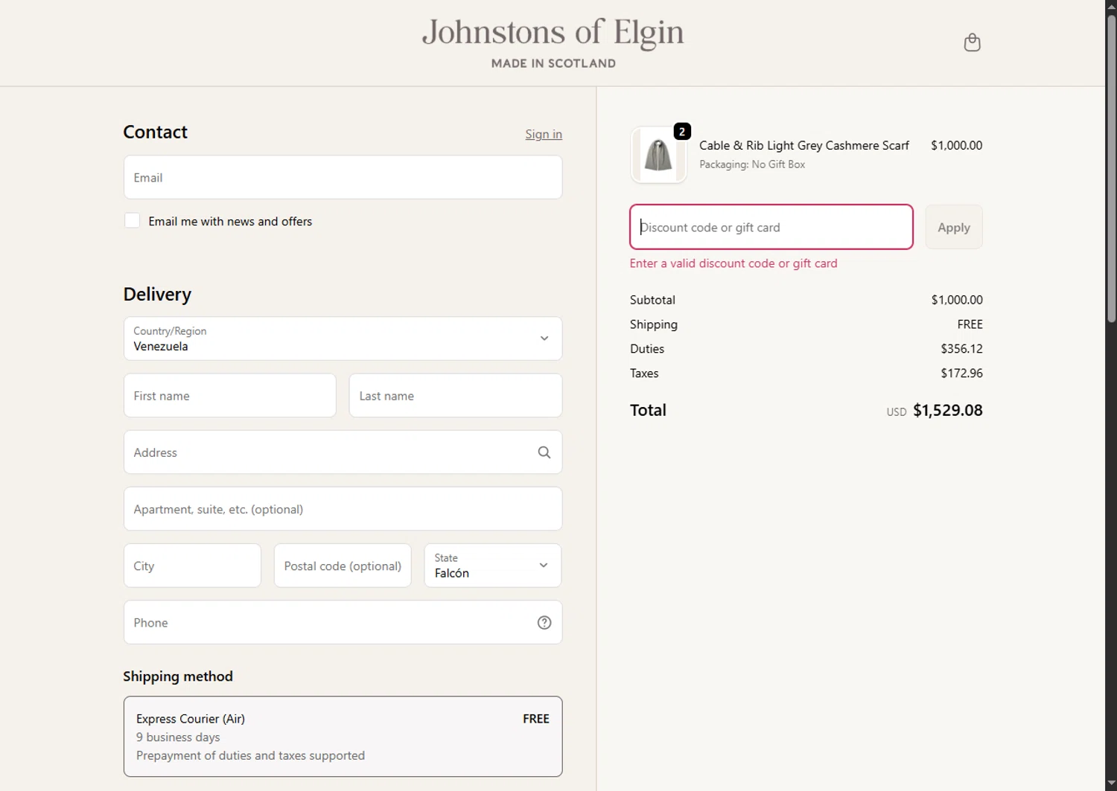Click the Apply discount button
Image resolution: width=1117 pixels, height=791 pixels.
(x=954, y=227)
